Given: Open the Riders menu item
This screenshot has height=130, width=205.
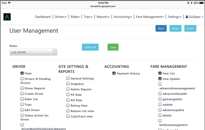Looking at the screenshot, I should tap(75, 17).
